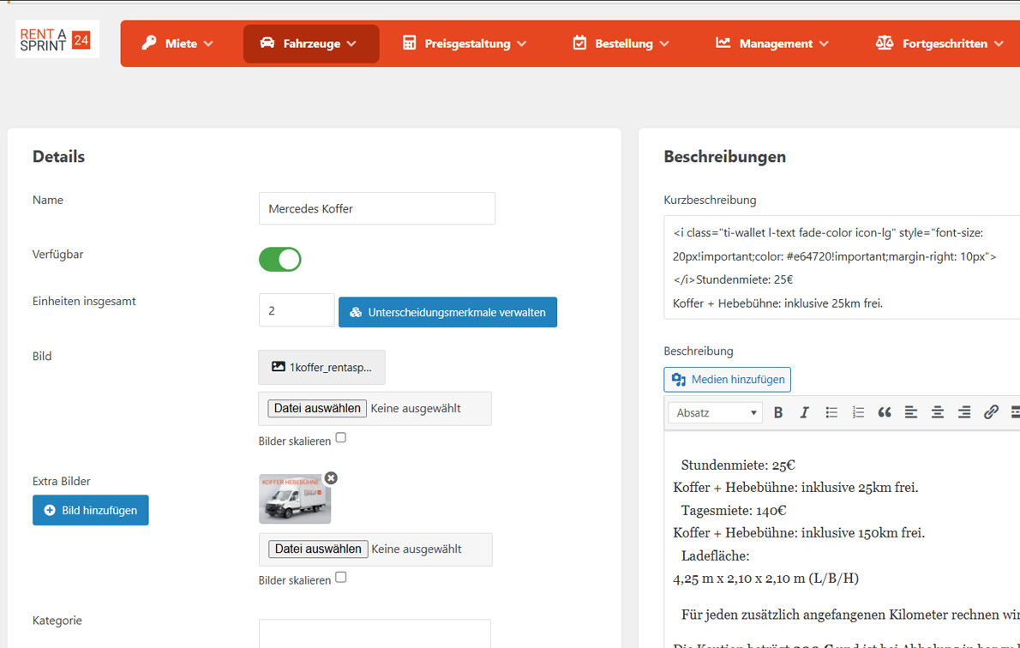1020x648 pixels.
Task: Open the Absatz paragraph format dropdown
Action: tap(716, 412)
